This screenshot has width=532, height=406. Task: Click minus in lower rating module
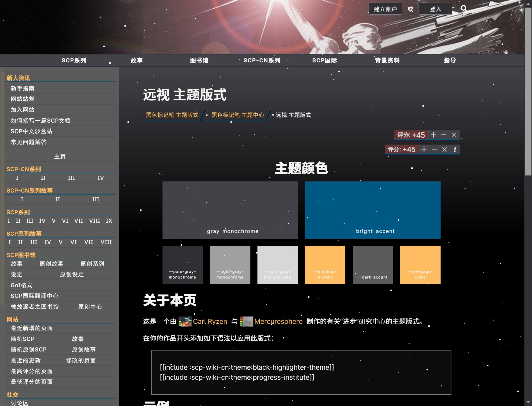click(434, 149)
